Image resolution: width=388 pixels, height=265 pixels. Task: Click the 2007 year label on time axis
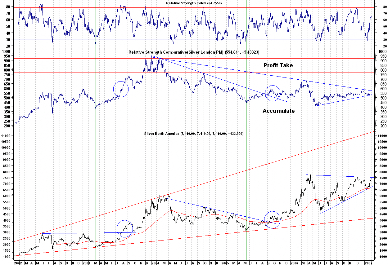click(x=368, y=263)
